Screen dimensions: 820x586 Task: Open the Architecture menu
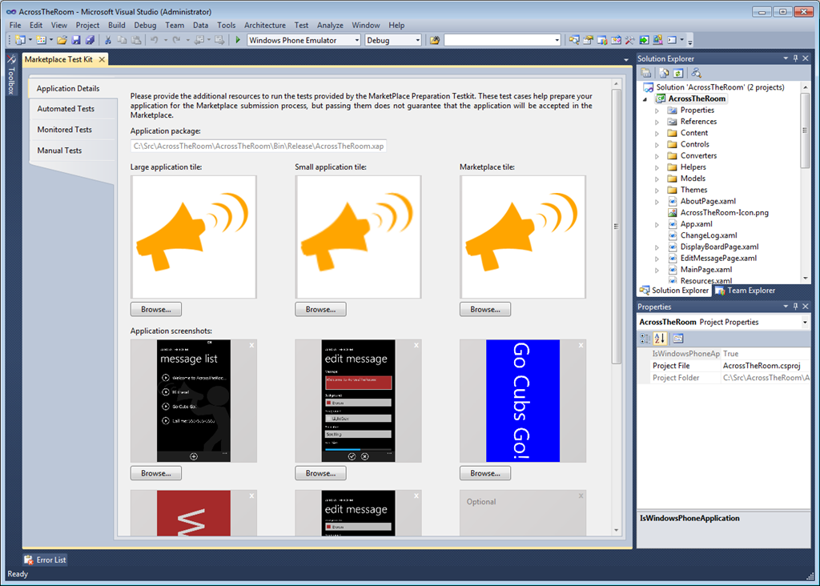point(264,26)
